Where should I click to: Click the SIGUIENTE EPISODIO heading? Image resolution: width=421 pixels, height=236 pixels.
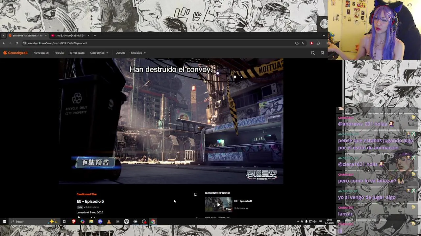(218, 193)
